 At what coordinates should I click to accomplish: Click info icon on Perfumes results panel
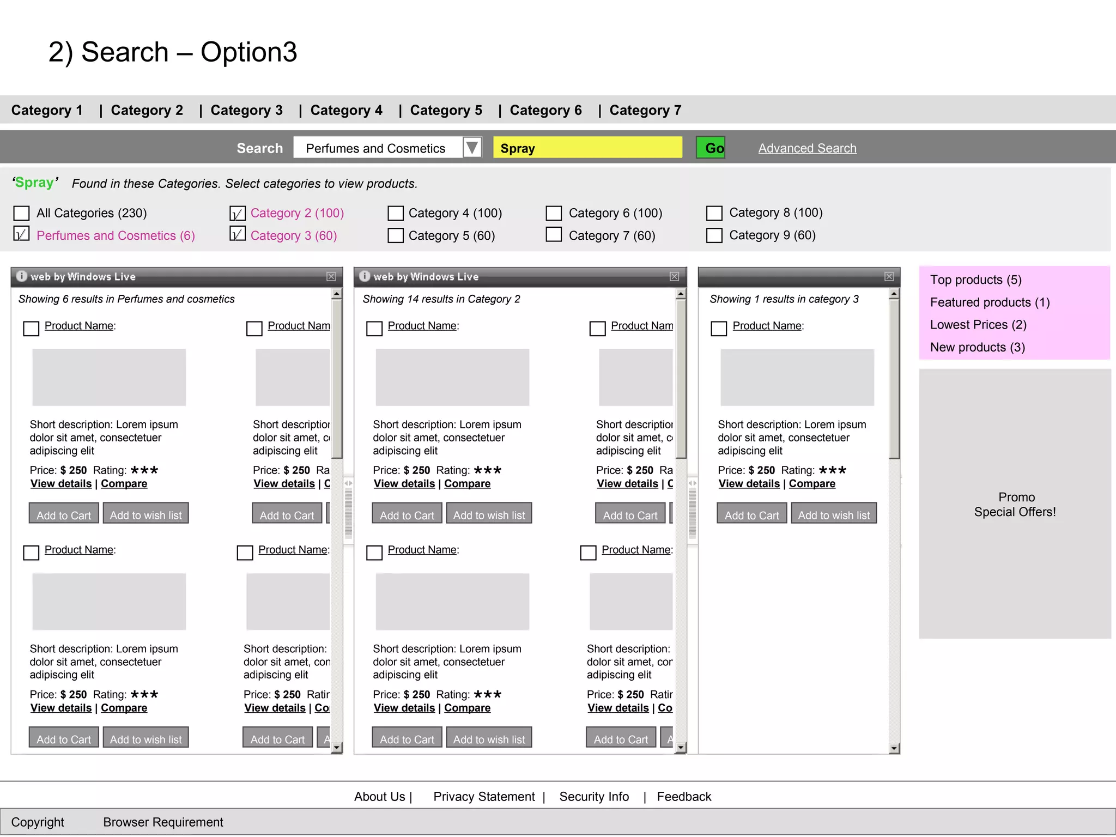click(22, 276)
